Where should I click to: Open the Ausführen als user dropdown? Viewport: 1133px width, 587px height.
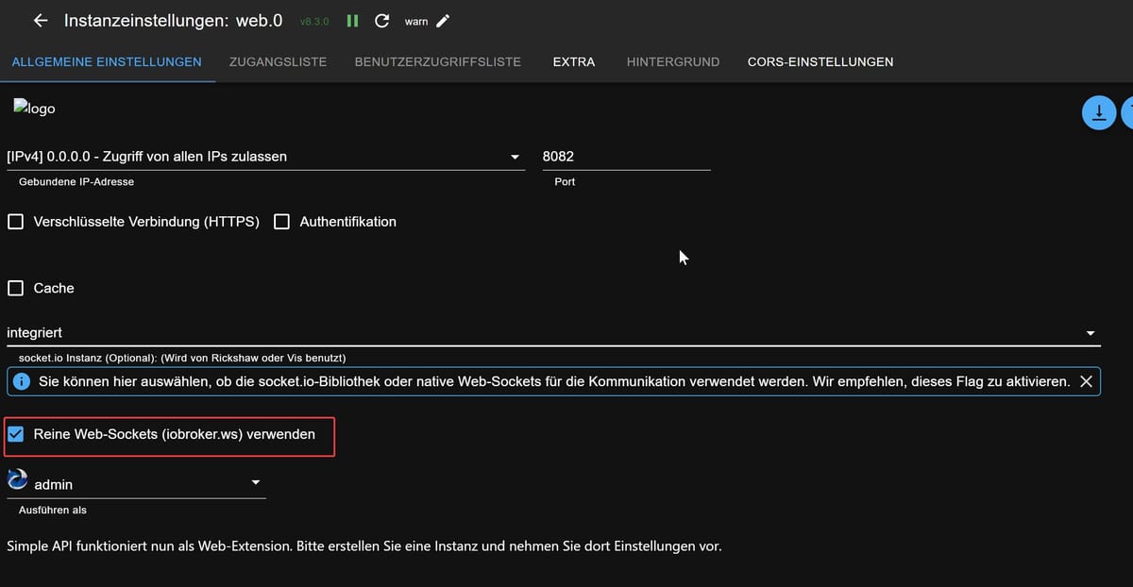coord(136,483)
